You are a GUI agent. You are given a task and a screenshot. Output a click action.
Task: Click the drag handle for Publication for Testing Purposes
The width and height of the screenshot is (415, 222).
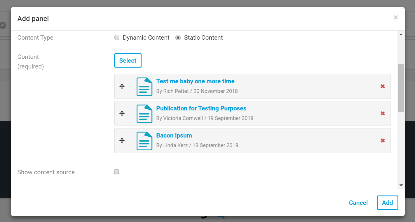pyautogui.click(x=122, y=113)
